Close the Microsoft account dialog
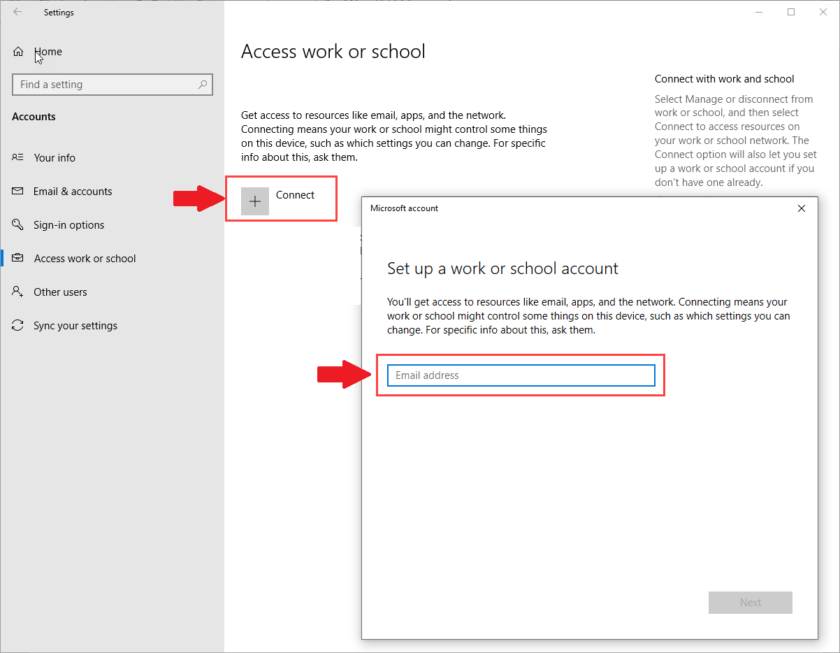Image resolution: width=840 pixels, height=653 pixels. [x=801, y=208]
